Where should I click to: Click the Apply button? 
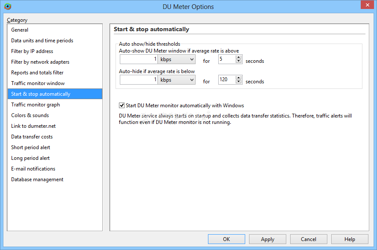click(267, 239)
